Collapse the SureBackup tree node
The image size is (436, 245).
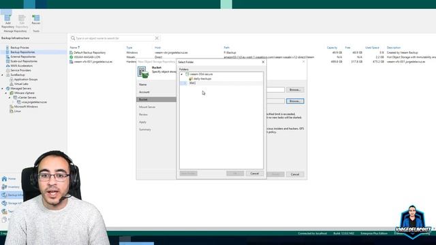[x=3, y=75]
